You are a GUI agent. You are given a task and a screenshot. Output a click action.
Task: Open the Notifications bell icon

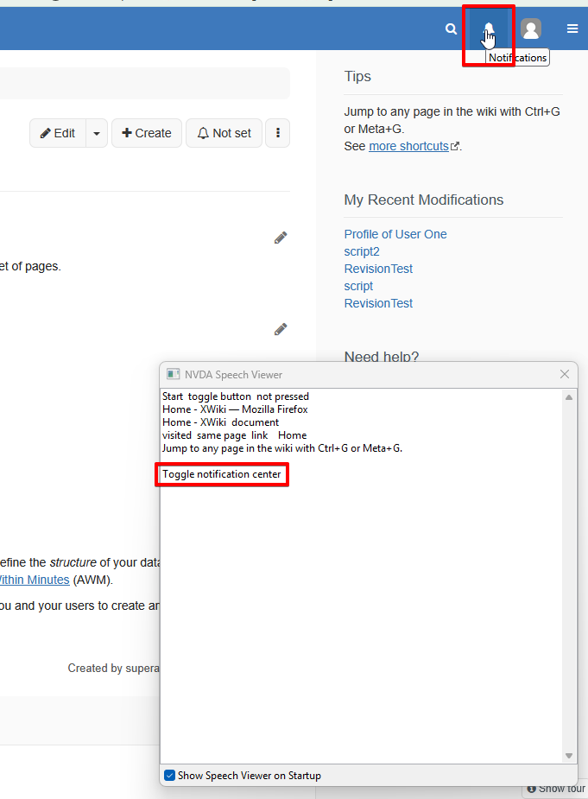tap(489, 29)
